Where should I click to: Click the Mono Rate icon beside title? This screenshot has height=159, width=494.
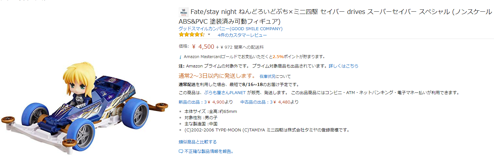pyautogui.click(x=183, y=12)
